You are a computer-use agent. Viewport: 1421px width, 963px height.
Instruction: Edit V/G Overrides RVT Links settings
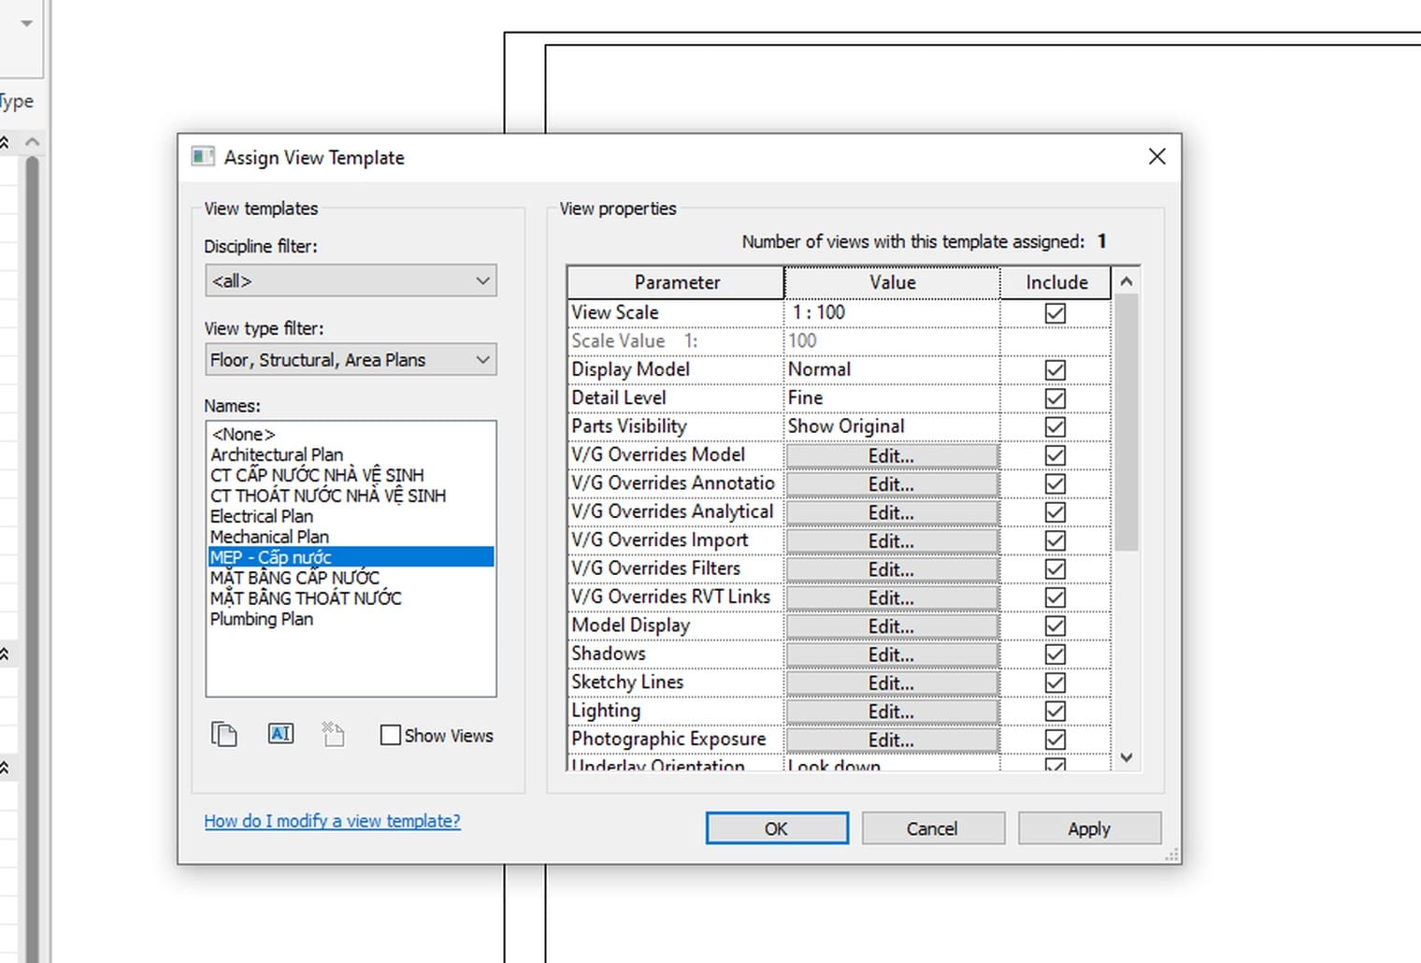(892, 598)
